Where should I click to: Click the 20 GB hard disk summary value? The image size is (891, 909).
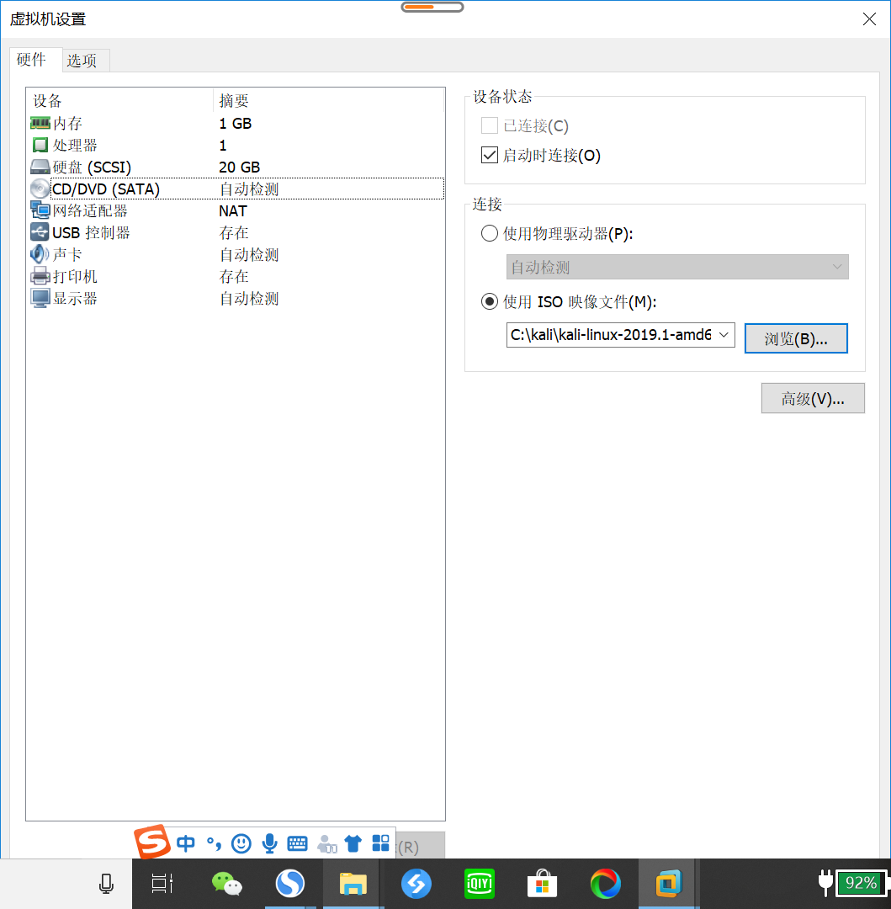[239, 167]
